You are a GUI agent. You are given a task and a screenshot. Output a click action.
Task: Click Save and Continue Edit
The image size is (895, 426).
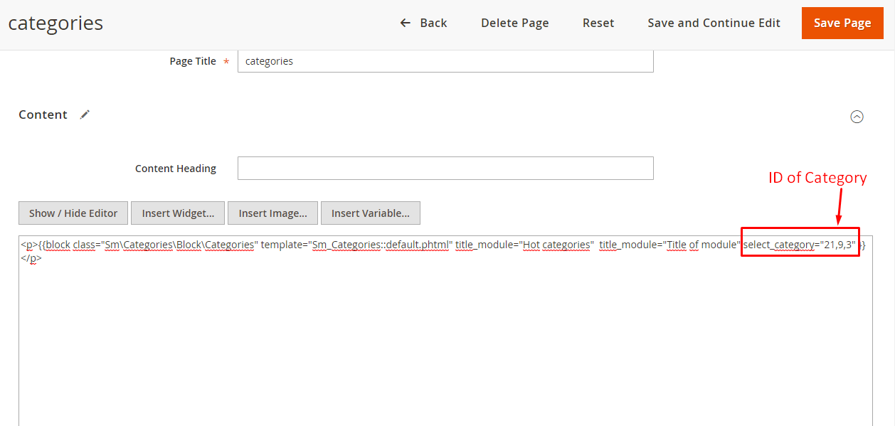point(714,23)
